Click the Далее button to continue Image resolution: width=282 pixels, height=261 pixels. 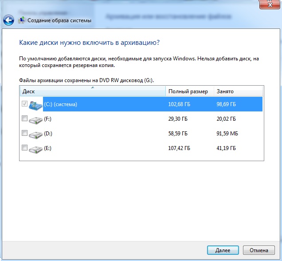[x=223, y=250]
